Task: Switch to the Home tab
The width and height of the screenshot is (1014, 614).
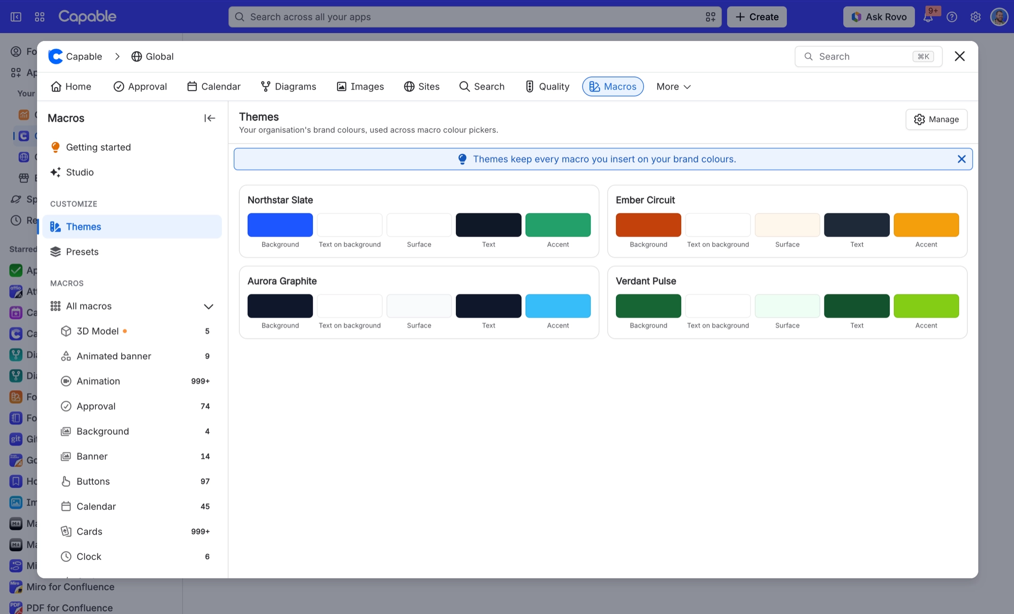Action: tap(71, 87)
